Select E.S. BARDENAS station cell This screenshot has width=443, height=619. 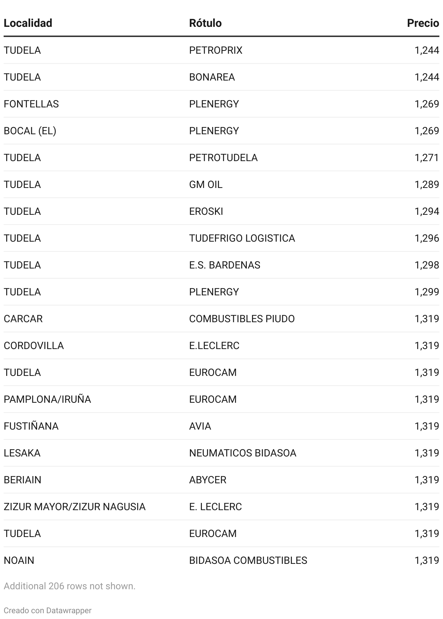225,265
